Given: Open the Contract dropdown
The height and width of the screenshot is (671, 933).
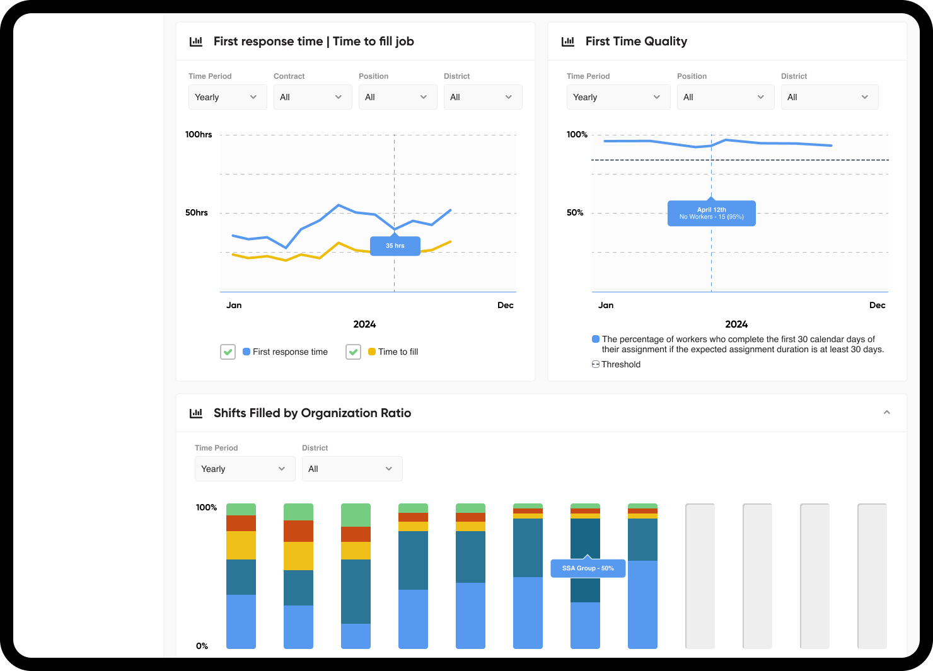Looking at the screenshot, I should [x=313, y=97].
